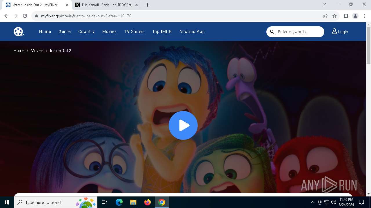This screenshot has width=371, height=208.
Task: Launch Microsoft Edge from the taskbar
Action: click(x=119, y=202)
